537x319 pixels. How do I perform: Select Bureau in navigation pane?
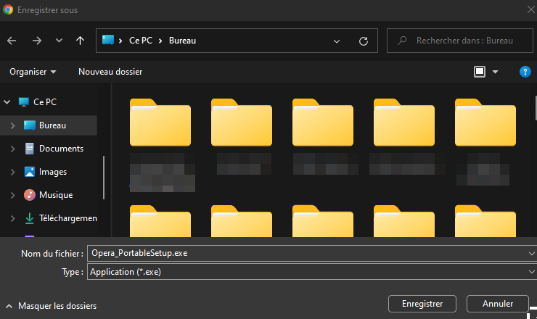tap(52, 125)
